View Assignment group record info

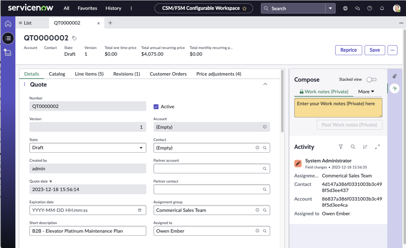(x=258, y=210)
